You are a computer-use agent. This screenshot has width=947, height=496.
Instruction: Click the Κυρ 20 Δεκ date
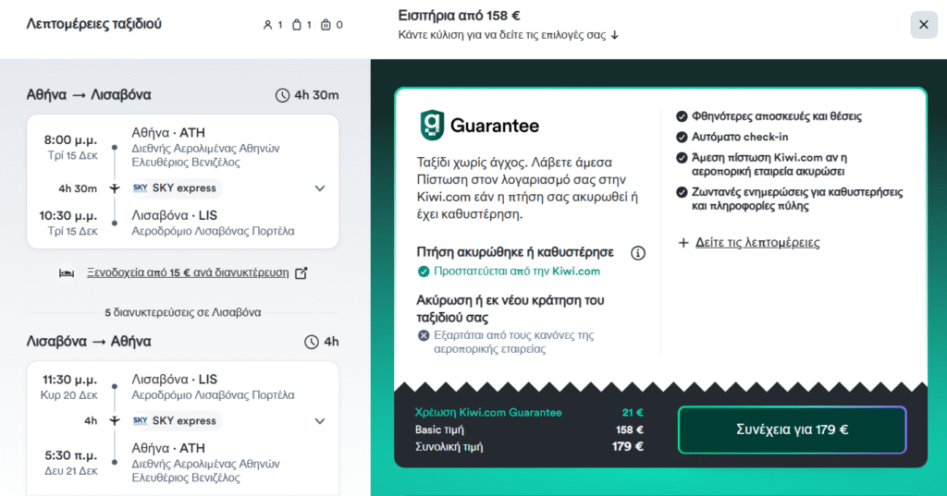click(68, 395)
